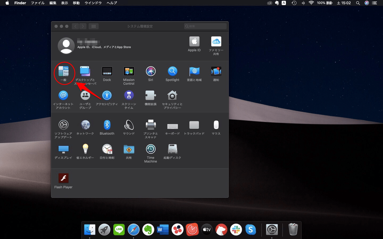This screenshot has height=239, width=383.
Task: Open LINE from the Dock
Action: tap(119, 229)
